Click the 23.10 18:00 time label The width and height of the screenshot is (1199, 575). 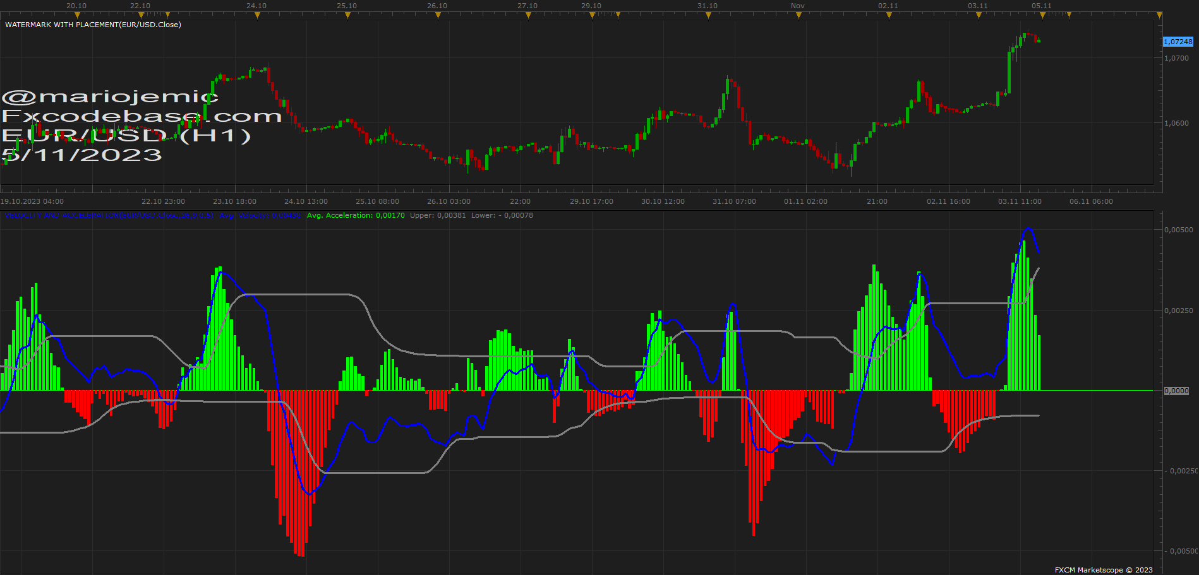click(x=234, y=201)
